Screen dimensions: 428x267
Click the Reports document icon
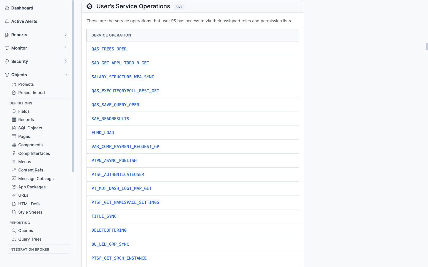(7, 35)
